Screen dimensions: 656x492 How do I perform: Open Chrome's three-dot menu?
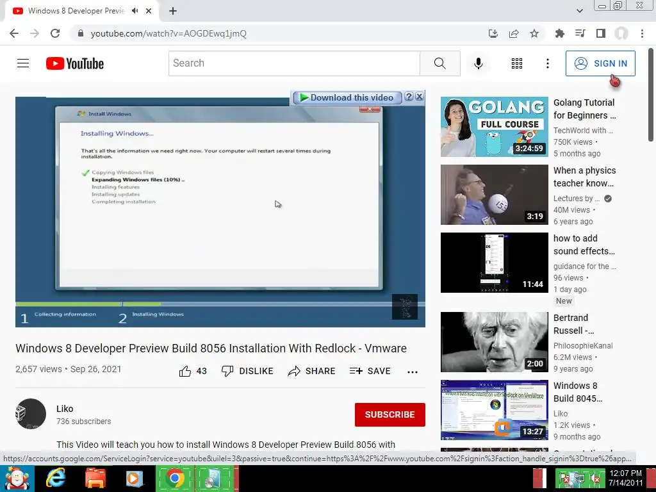pyautogui.click(x=642, y=33)
